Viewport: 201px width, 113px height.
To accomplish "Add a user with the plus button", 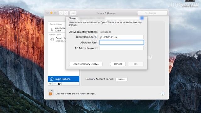I will (50, 84).
